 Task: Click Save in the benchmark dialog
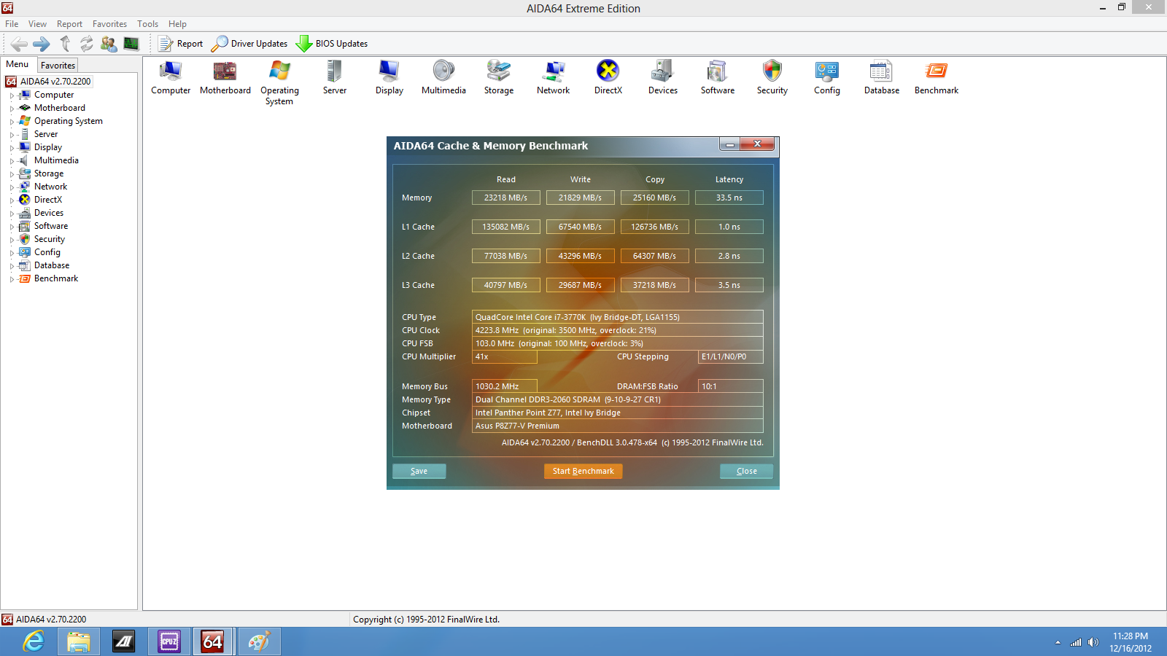[419, 471]
